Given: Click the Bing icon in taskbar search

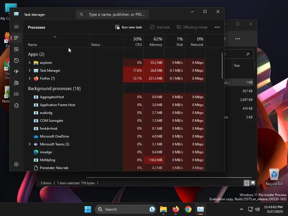Looking at the screenshot, I should click(152, 209).
